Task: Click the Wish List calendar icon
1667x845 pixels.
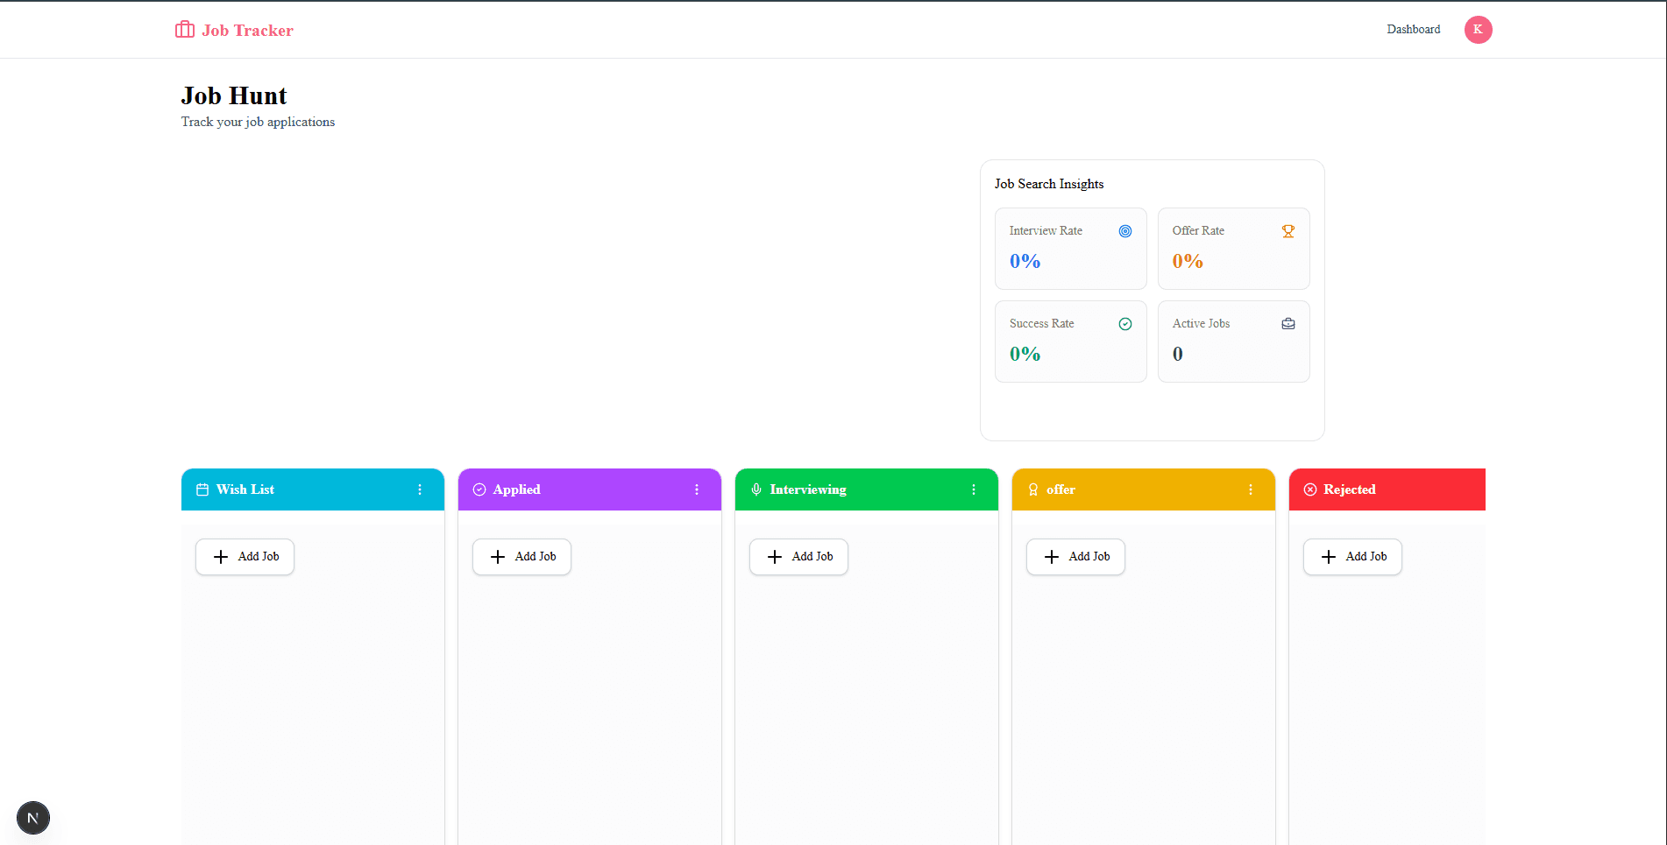Action: tap(202, 489)
